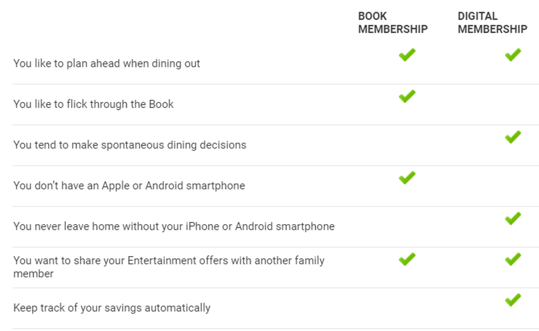This screenshot has width=539, height=331.
Task: Click Digital checkmark for never leave home row
Action: click(x=512, y=219)
